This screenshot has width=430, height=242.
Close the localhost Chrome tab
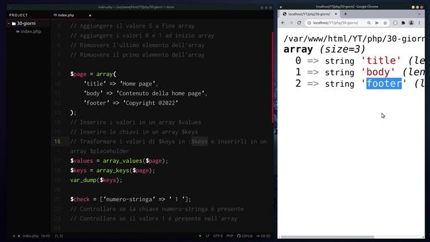pos(336,14)
